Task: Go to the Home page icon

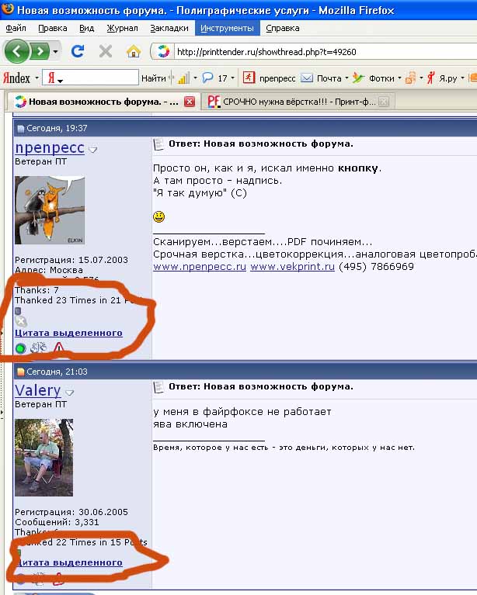Action: tap(134, 52)
